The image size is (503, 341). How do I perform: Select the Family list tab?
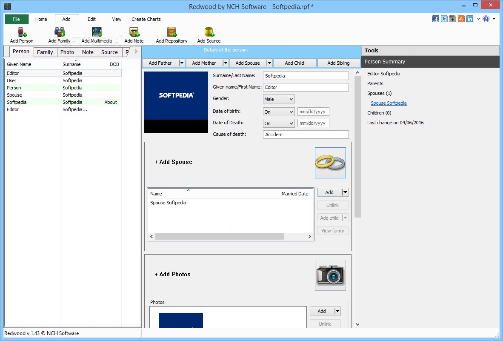pos(45,52)
